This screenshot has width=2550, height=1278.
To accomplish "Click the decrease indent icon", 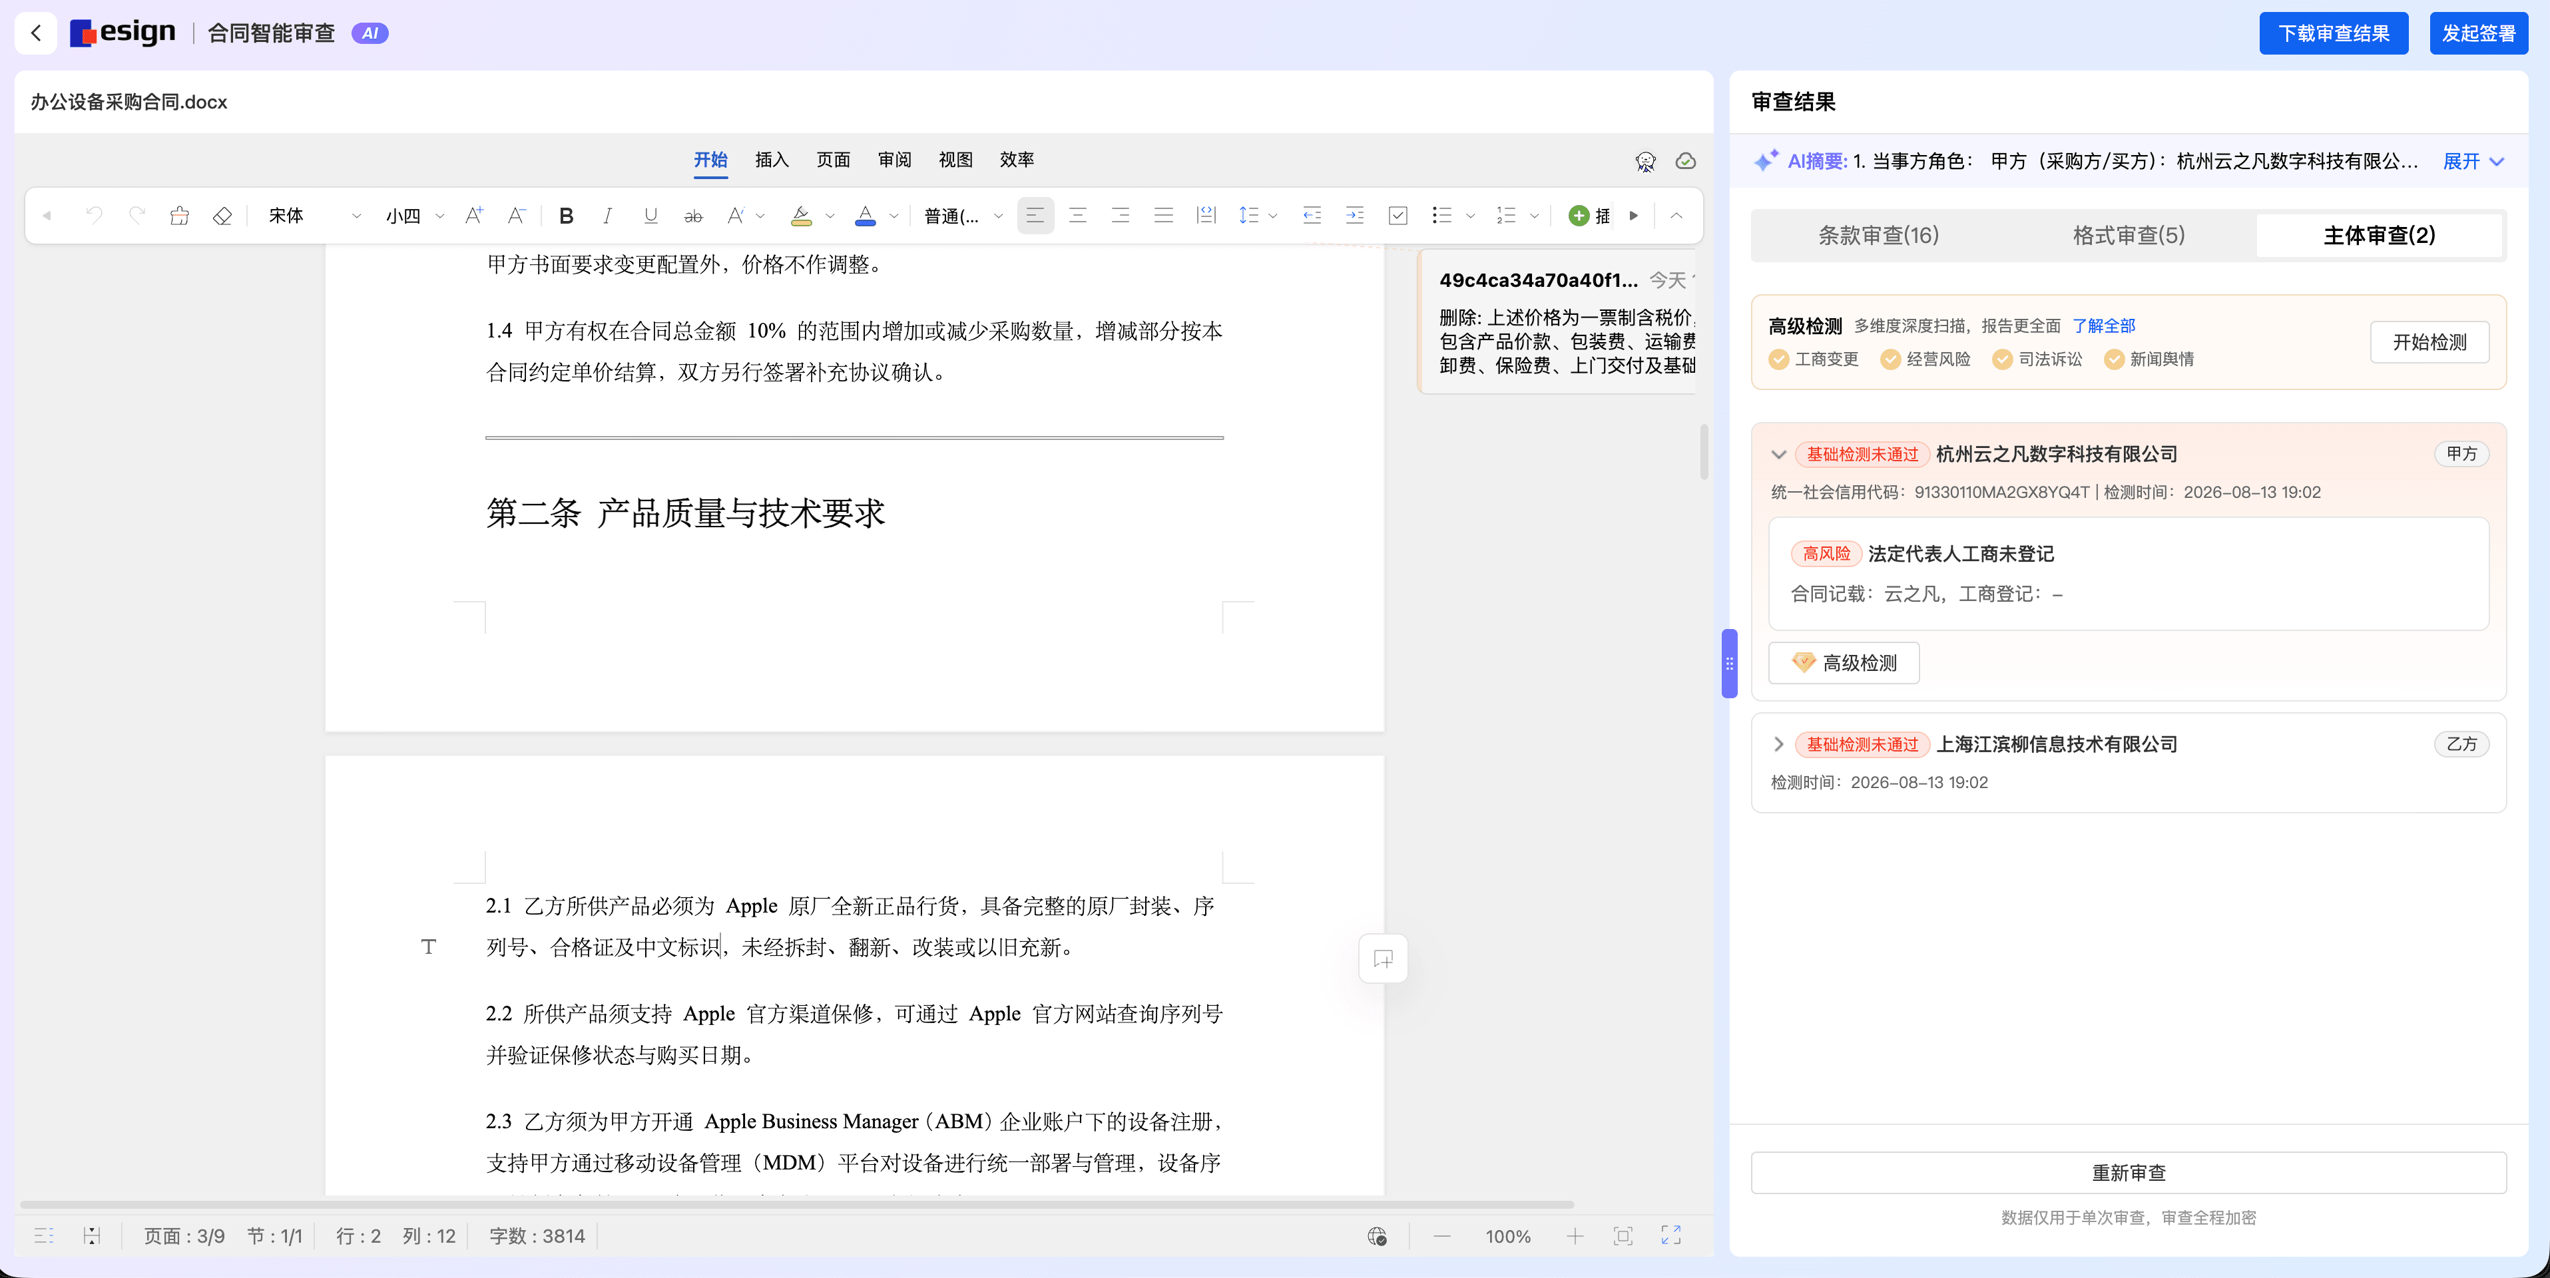I will coord(1312,215).
